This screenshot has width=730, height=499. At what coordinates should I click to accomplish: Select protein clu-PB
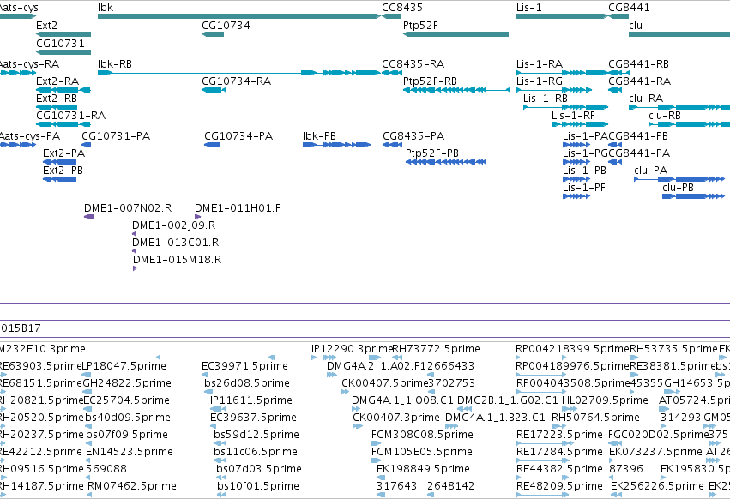[678, 188]
